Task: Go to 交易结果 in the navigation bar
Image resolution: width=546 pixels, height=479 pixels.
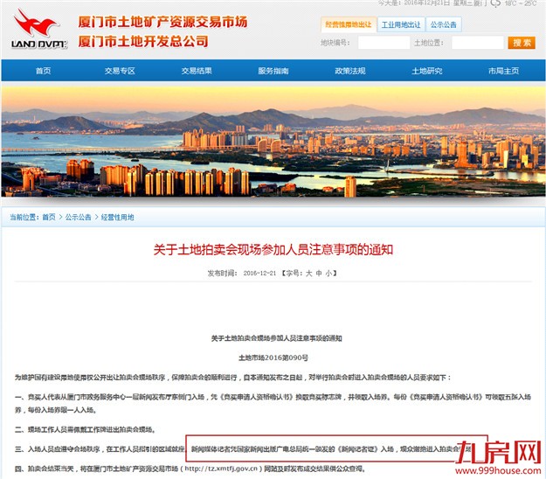Action: pos(197,71)
